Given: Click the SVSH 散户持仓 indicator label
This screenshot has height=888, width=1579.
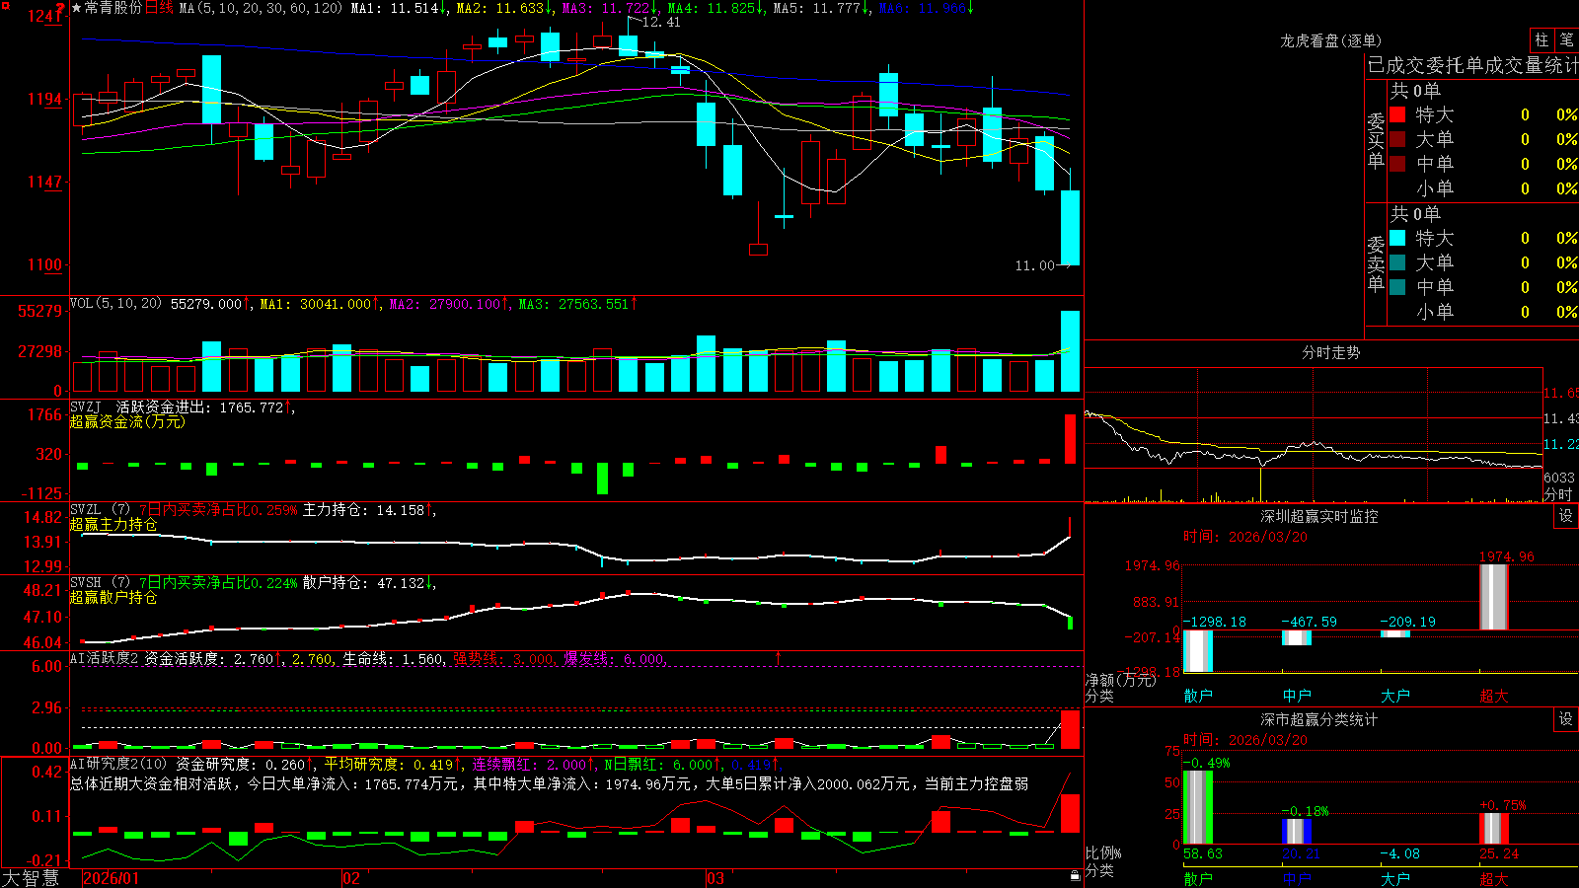Looking at the screenshot, I should [x=253, y=583].
